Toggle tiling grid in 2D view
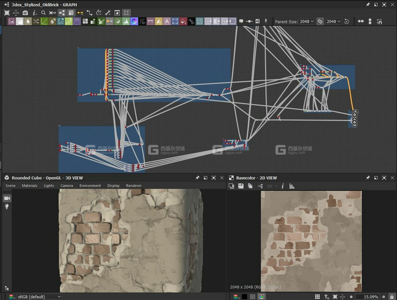The height and width of the screenshot is (300, 397). point(317,297)
